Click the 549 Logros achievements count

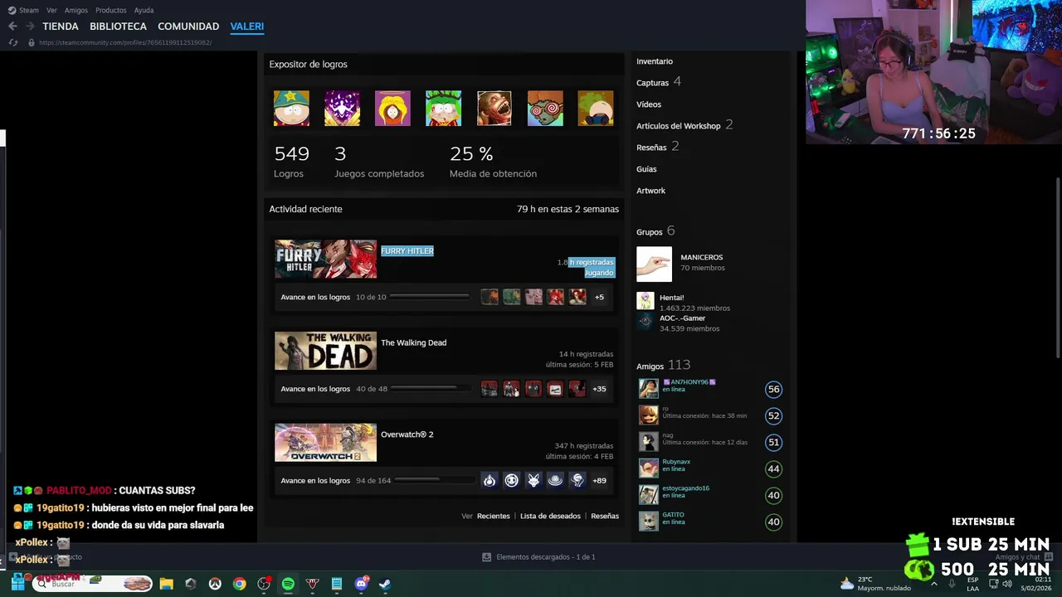[291, 161]
